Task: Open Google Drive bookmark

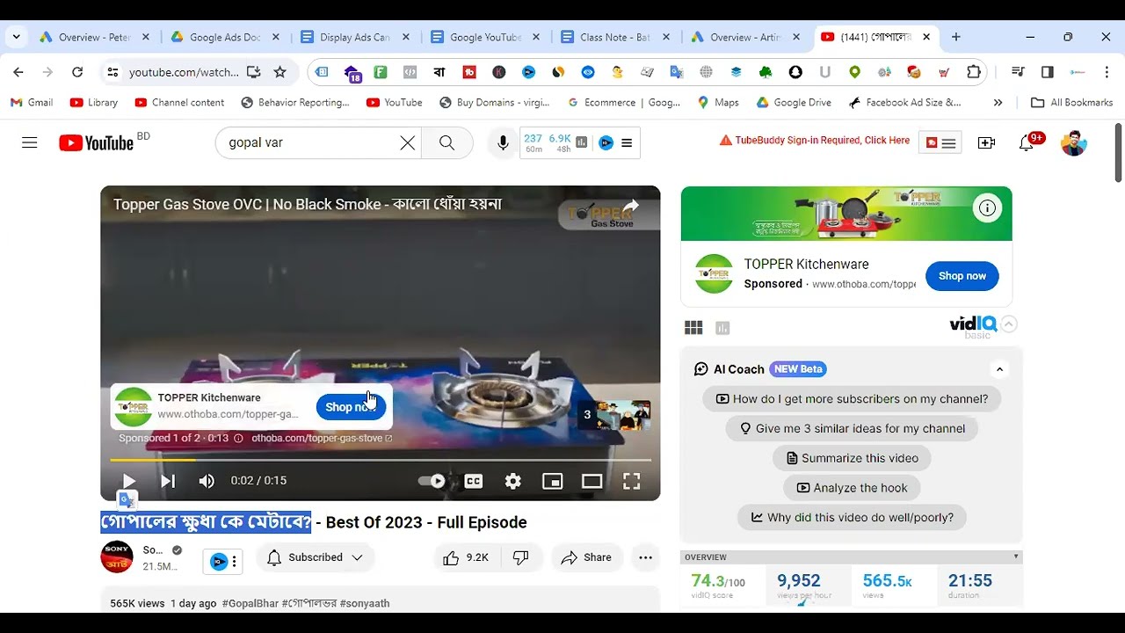Action: 794,102
